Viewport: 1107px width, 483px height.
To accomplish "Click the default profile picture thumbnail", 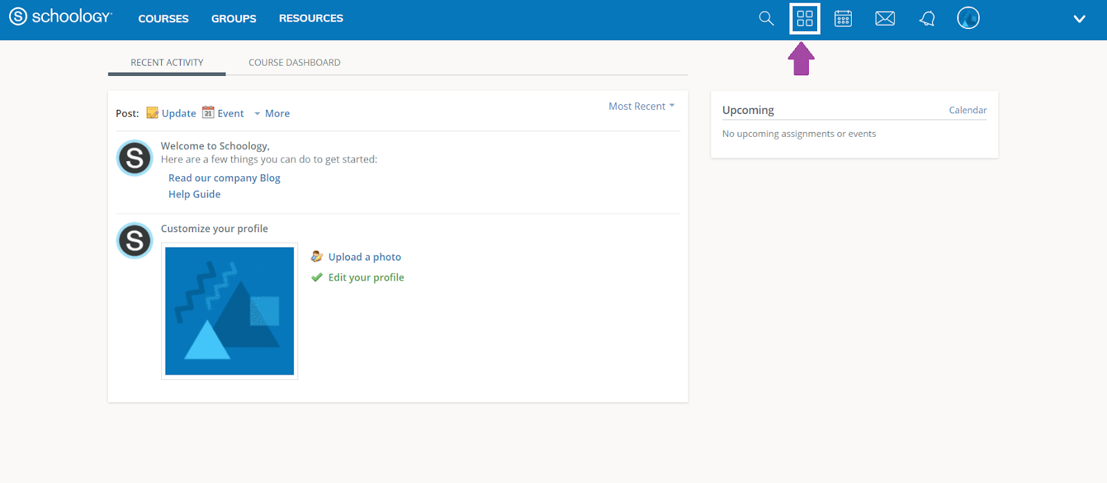I will click(x=230, y=311).
